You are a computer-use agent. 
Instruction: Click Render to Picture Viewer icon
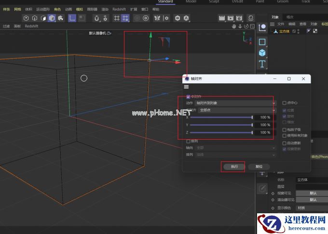pos(231,18)
